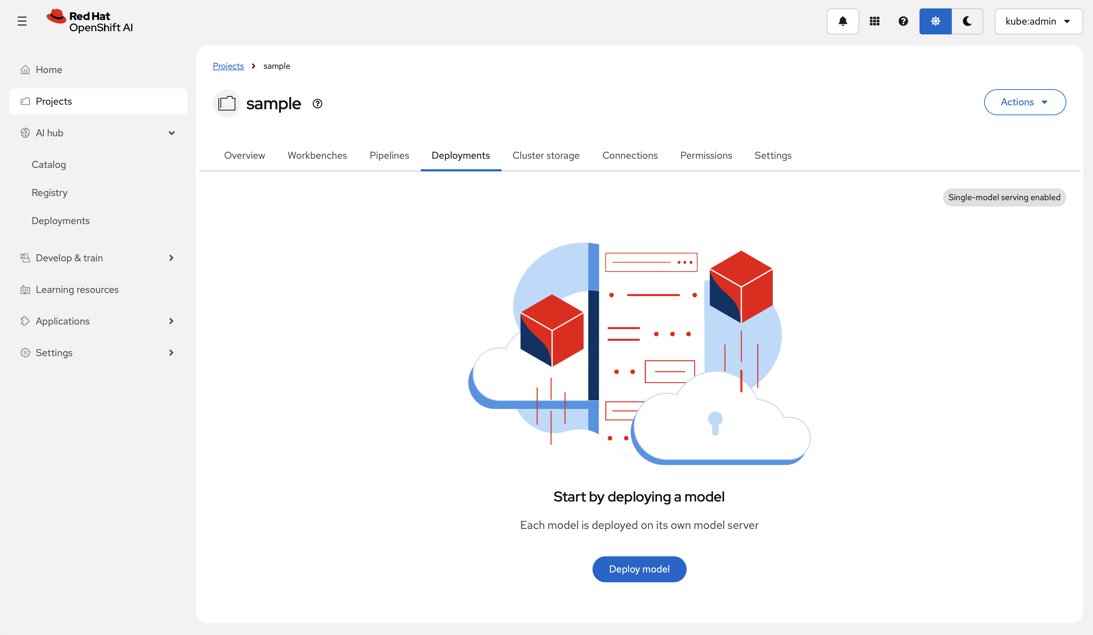Open the Actions dropdown

click(x=1025, y=102)
